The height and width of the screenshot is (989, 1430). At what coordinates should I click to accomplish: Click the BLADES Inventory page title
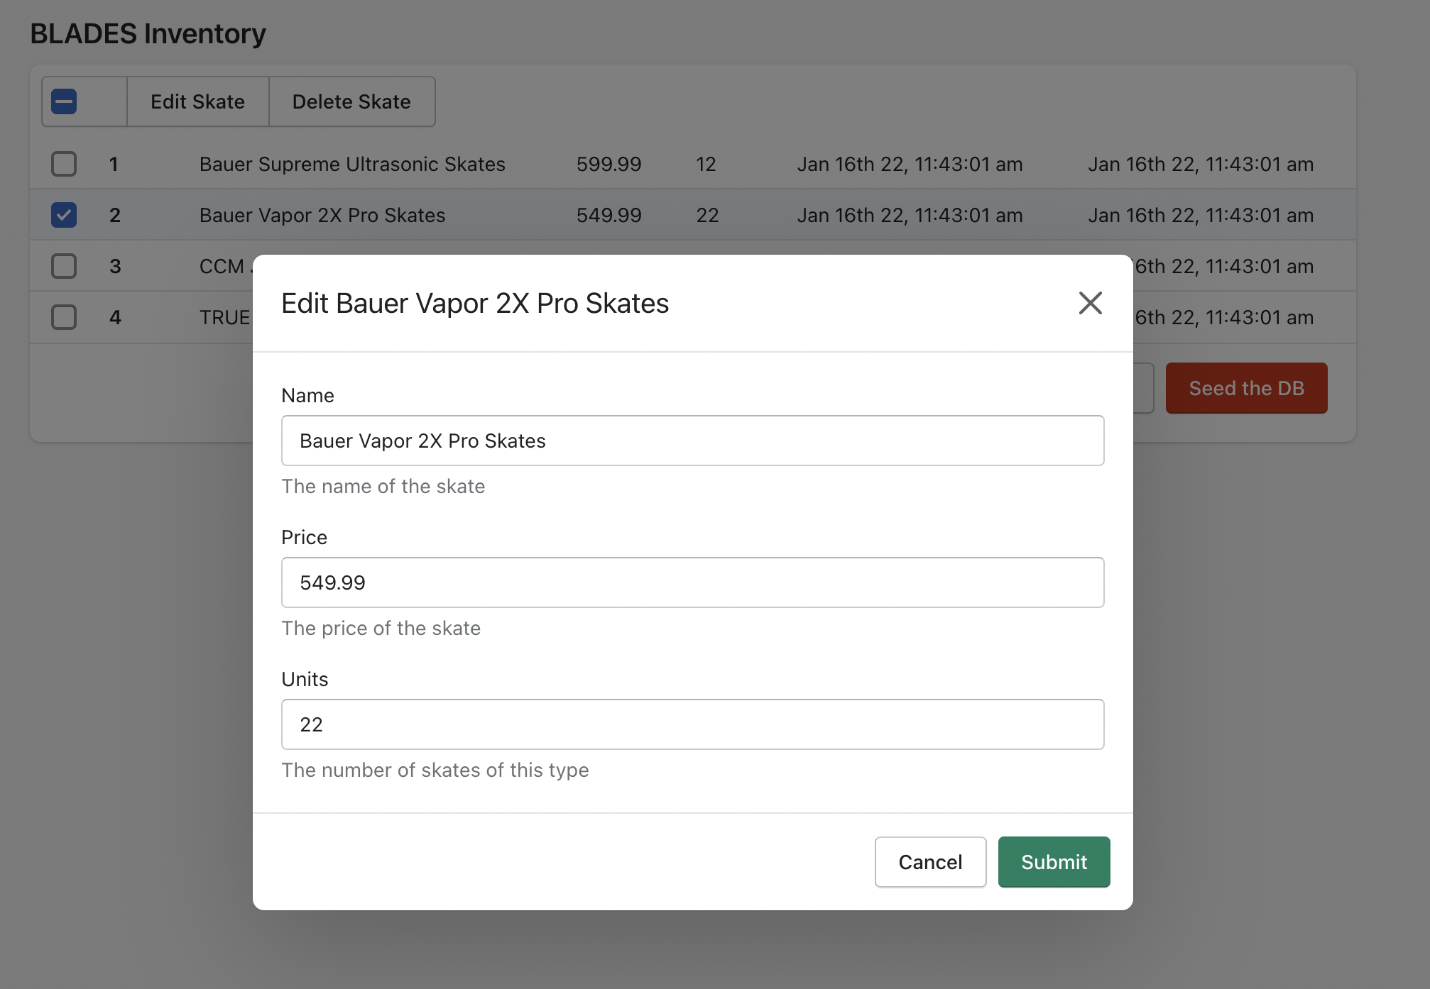(x=148, y=33)
